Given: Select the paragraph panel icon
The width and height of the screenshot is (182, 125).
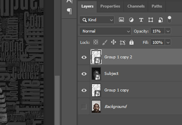Looking at the screenshot, I should coord(69,11).
